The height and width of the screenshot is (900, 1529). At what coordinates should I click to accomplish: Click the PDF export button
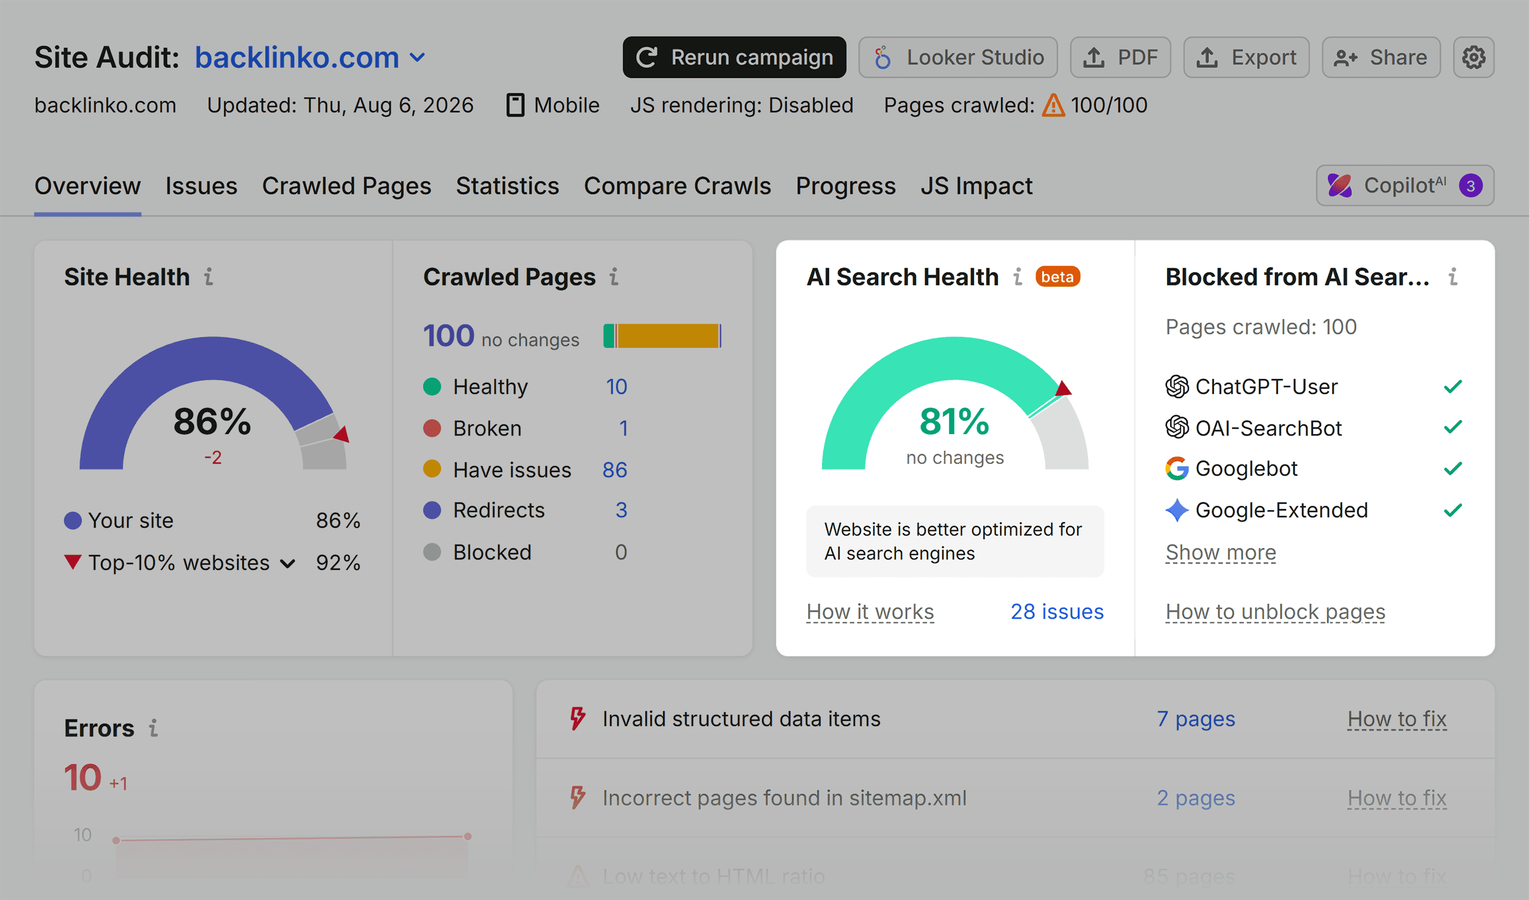[1120, 57]
